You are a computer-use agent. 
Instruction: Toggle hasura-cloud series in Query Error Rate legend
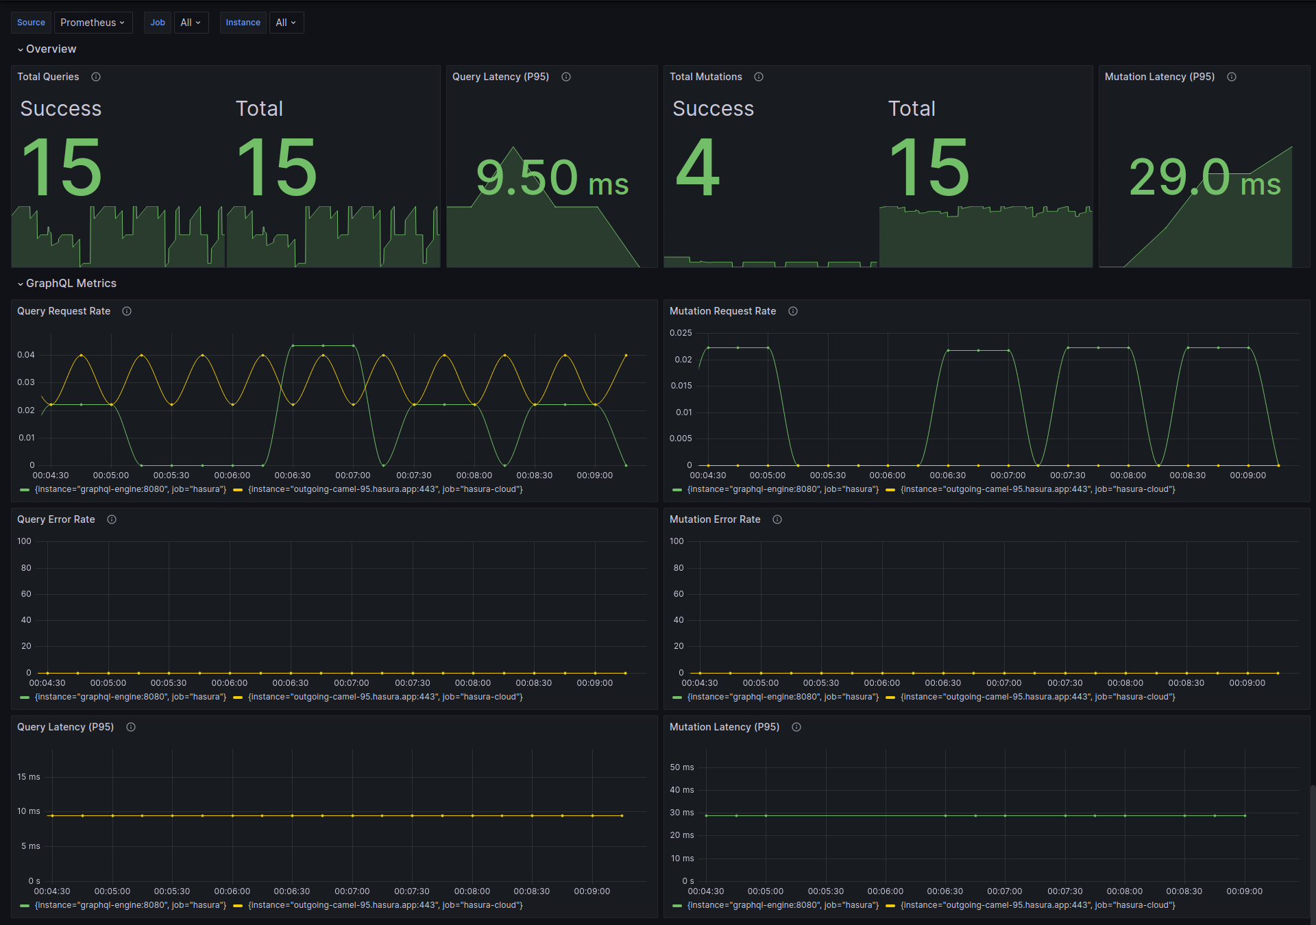[x=385, y=697]
